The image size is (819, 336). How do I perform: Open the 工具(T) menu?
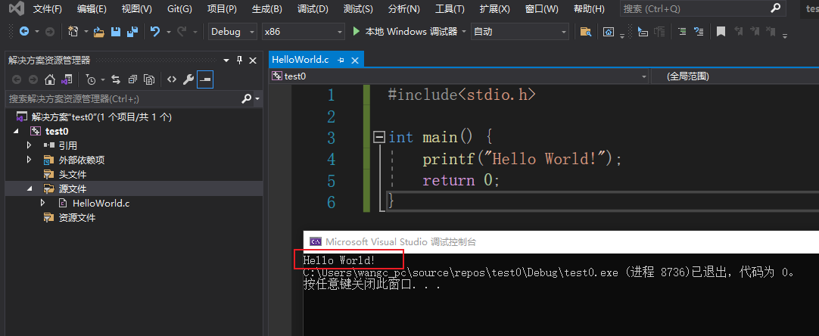pyautogui.click(x=450, y=9)
